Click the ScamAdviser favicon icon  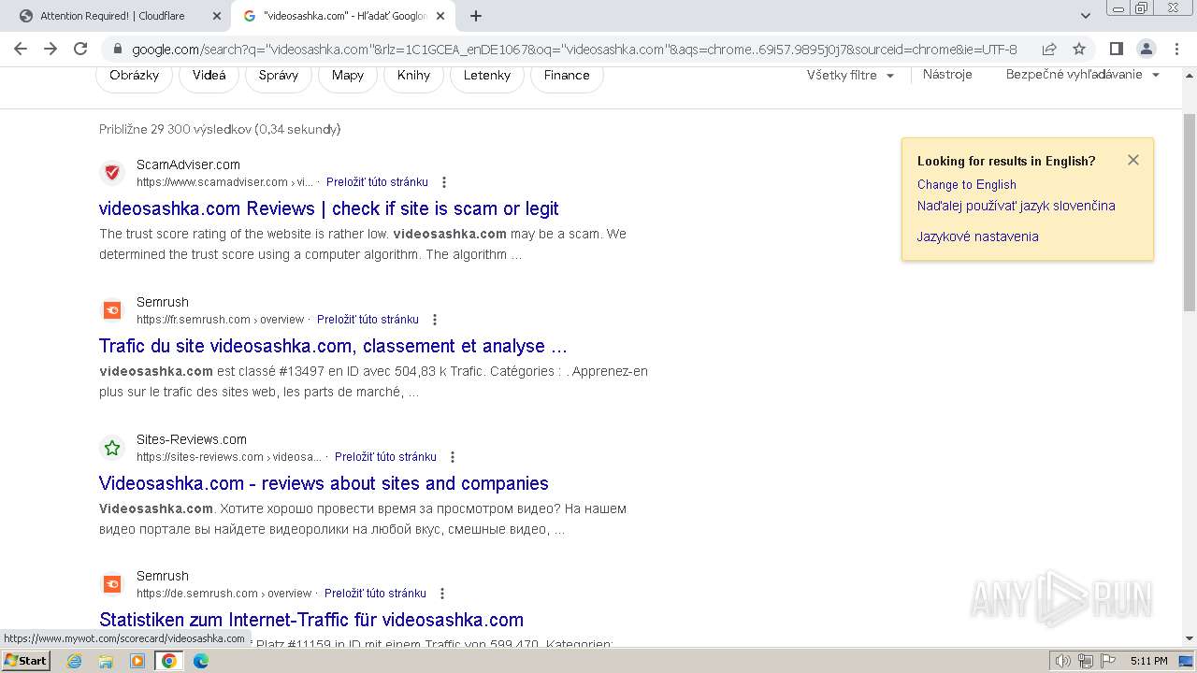click(112, 172)
